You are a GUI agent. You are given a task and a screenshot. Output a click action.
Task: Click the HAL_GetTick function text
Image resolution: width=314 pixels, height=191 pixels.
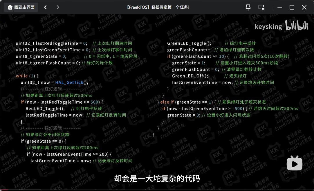(x=69, y=82)
